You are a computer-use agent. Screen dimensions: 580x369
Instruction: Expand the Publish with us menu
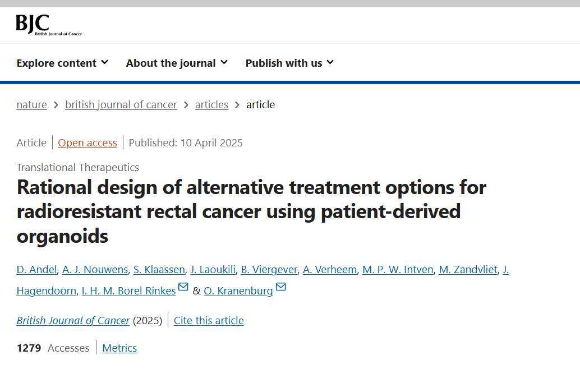[x=289, y=63]
